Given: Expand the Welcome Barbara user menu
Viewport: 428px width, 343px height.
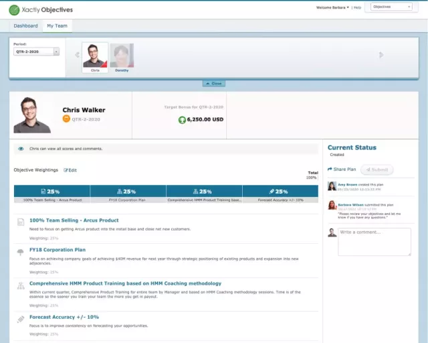Looking at the screenshot, I should click(x=332, y=7).
